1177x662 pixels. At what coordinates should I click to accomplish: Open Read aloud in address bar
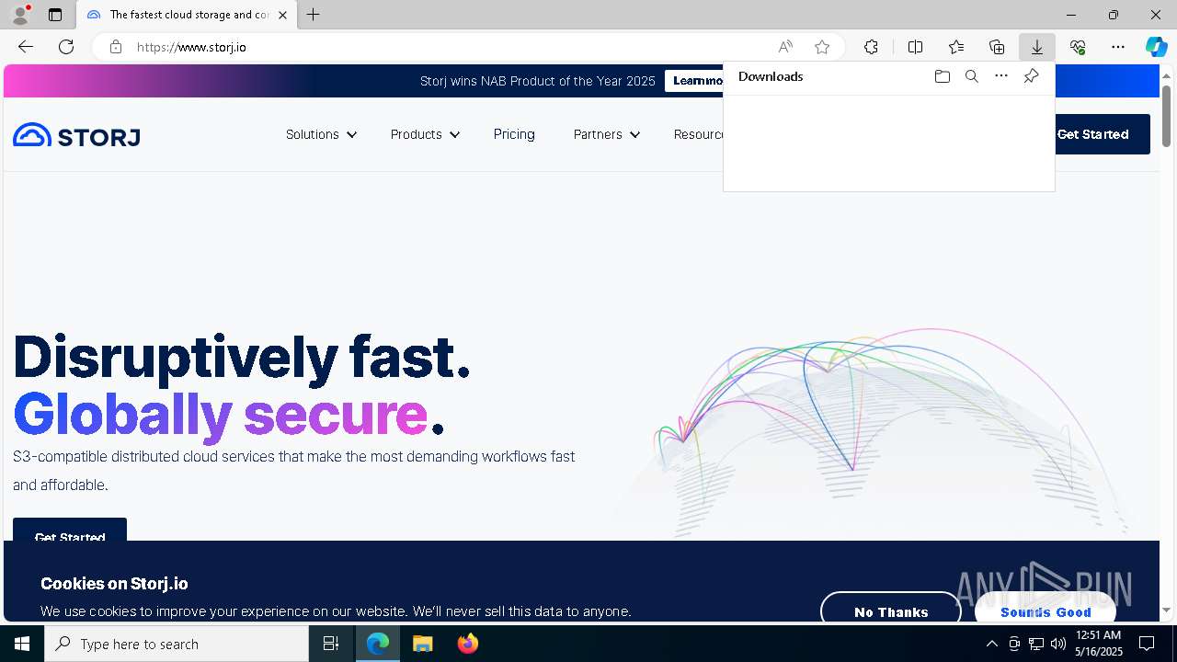tap(785, 47)
